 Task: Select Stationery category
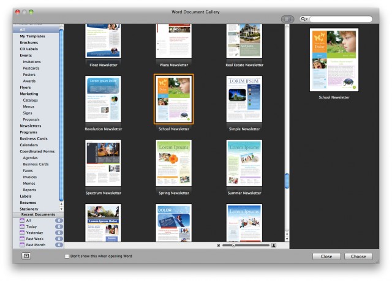(x=29, y=209)
